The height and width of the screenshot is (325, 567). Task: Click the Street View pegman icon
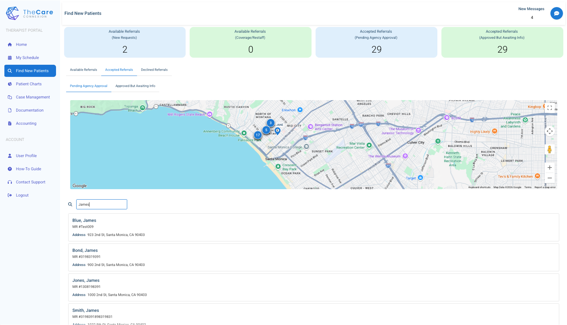pyautogui.click(x=549, y=149)
